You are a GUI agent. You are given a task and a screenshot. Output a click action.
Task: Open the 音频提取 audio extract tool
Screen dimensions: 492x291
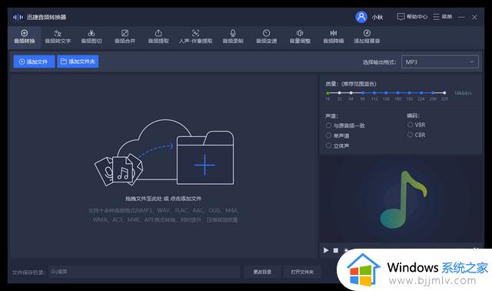(158, 37)
